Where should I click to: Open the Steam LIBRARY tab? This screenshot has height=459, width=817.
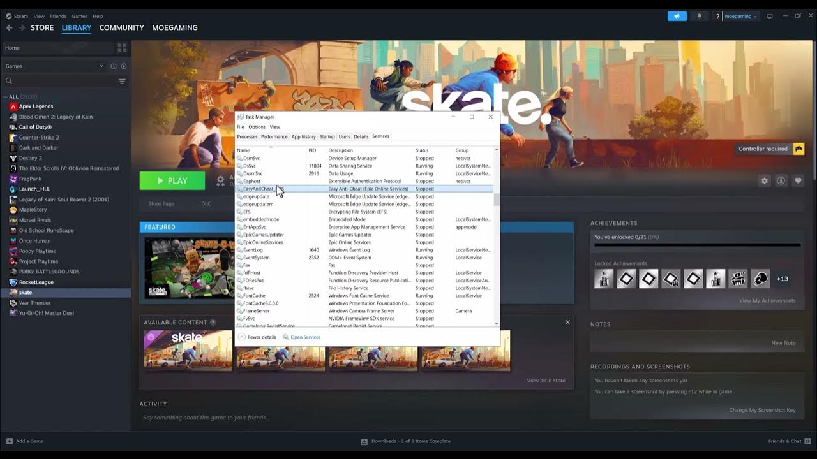point(77,28)
